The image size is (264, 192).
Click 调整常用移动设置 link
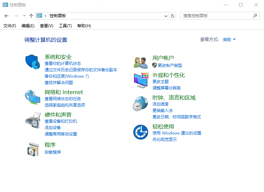coord(61,134)
